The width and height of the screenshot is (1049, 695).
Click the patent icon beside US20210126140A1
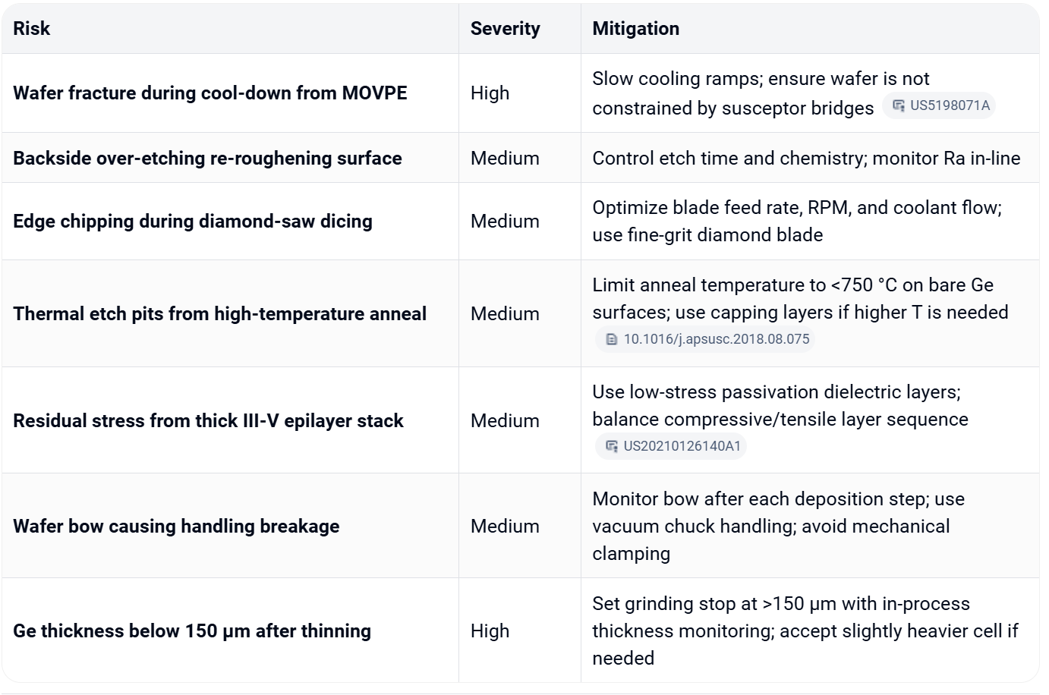pos(612,446)
